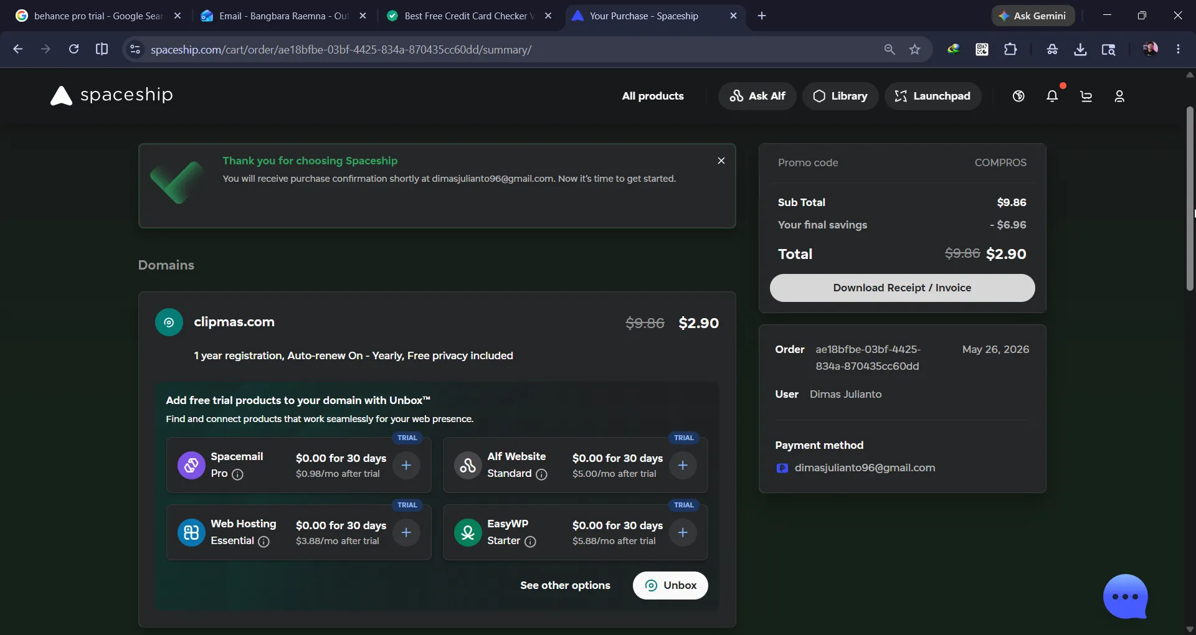Click the clipmas.com domain icon
Screen dimensions: 1196x635
coord(169,322)
